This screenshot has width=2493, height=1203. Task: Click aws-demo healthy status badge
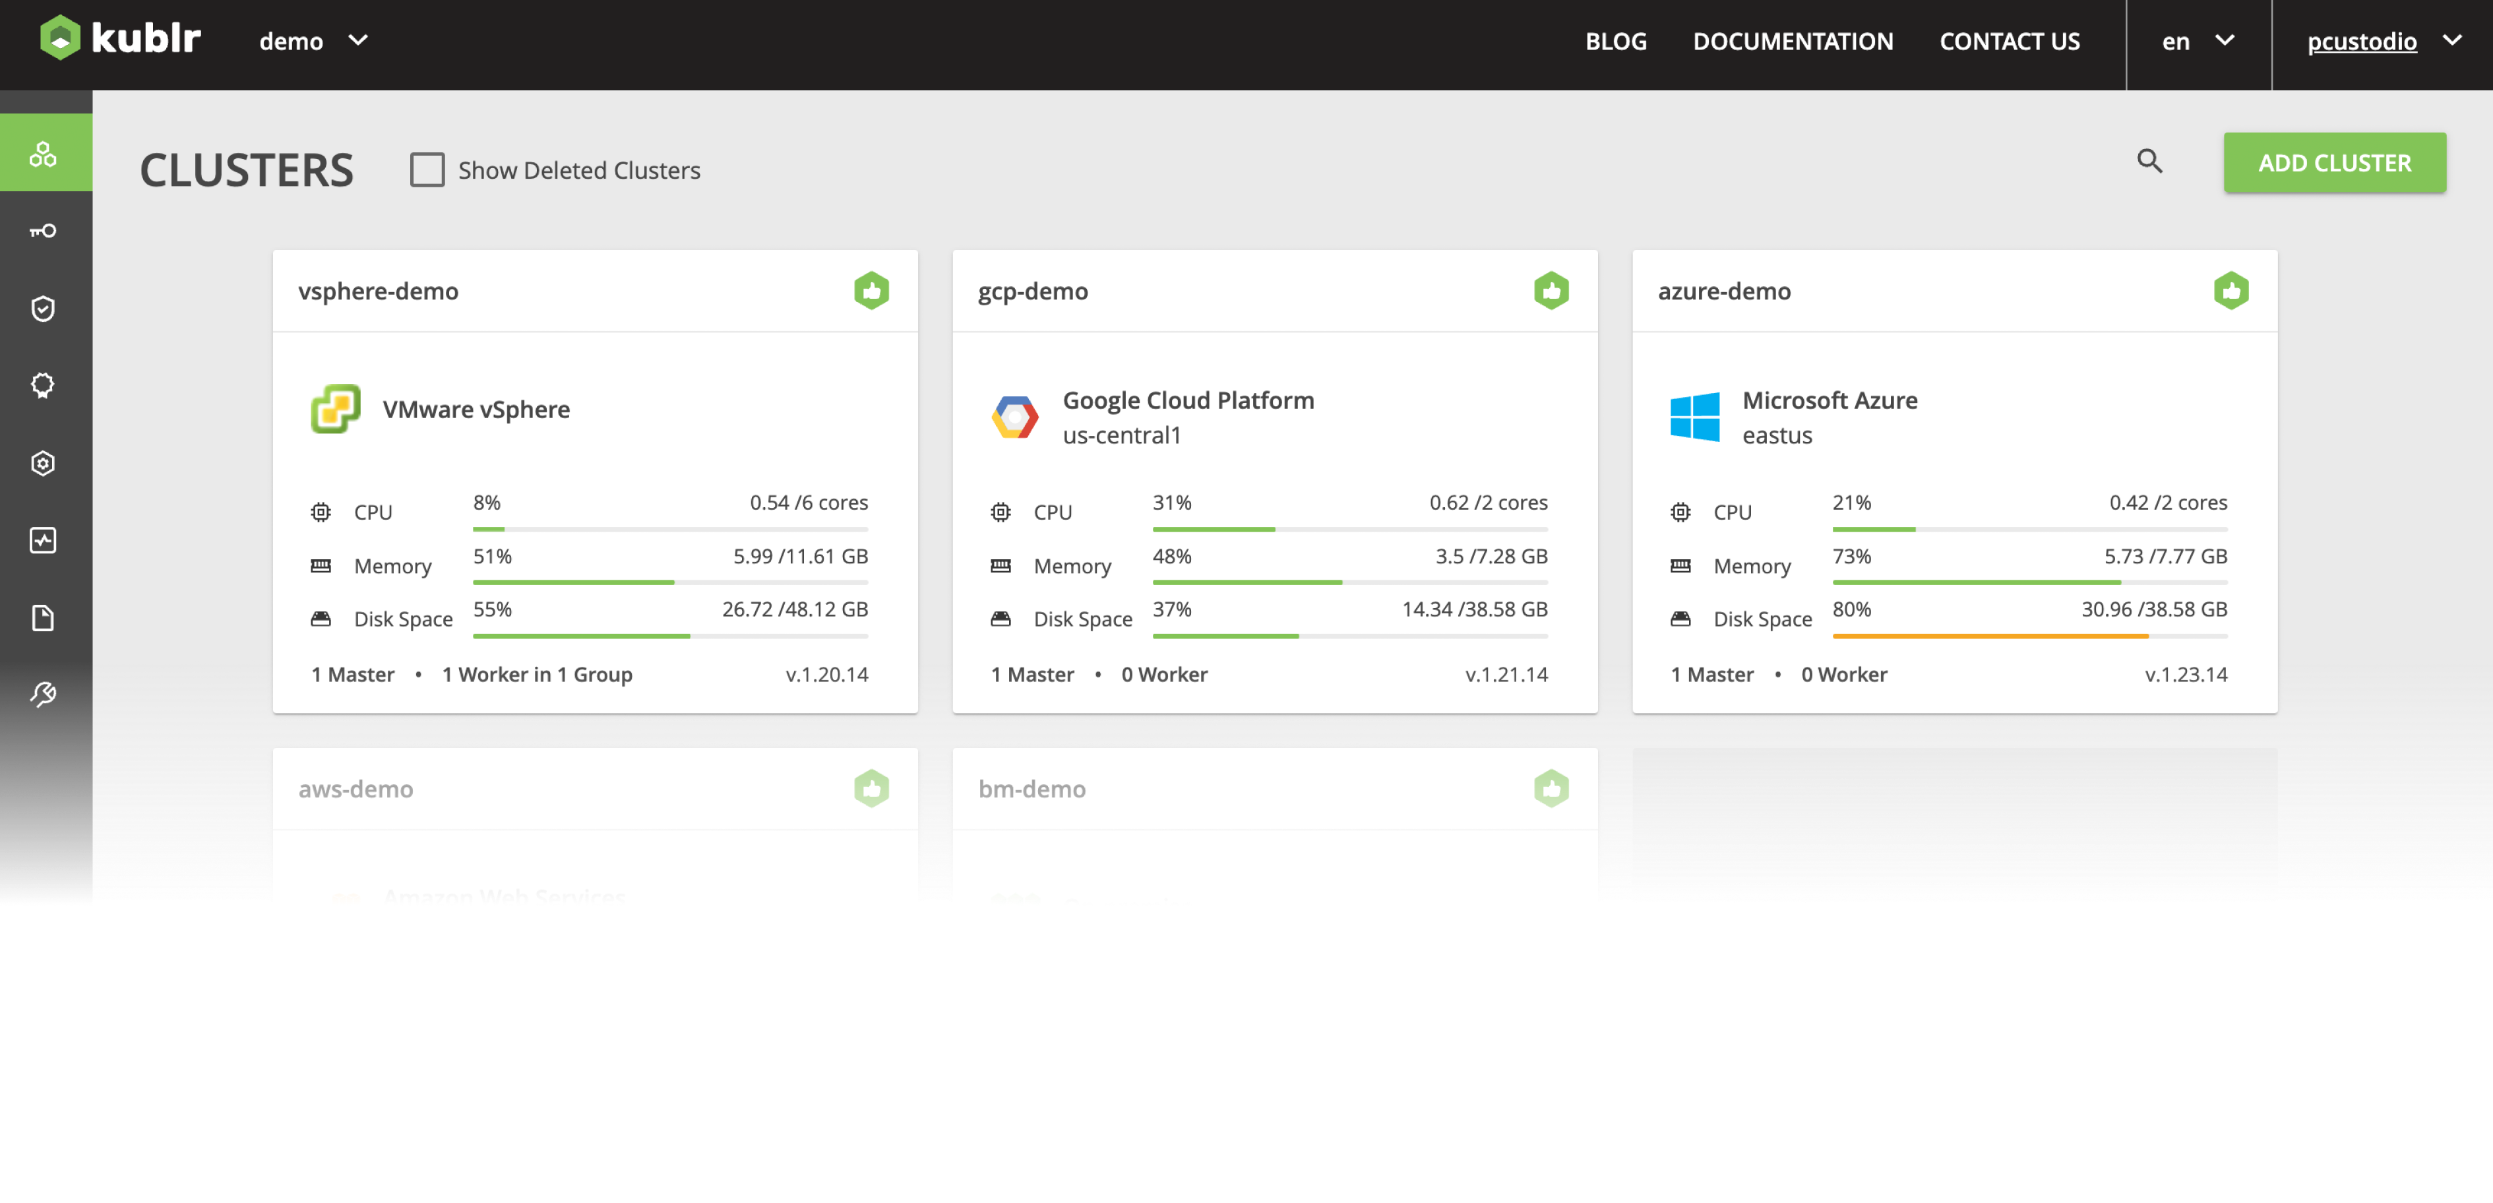(x=871, y=789)
